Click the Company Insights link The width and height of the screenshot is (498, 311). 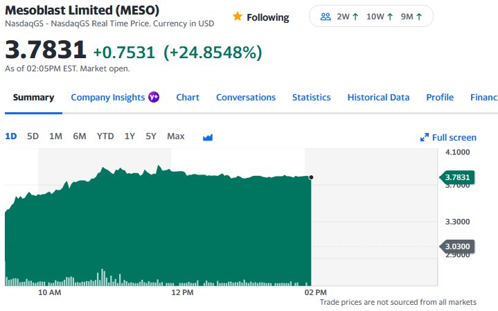click(107, 98)
